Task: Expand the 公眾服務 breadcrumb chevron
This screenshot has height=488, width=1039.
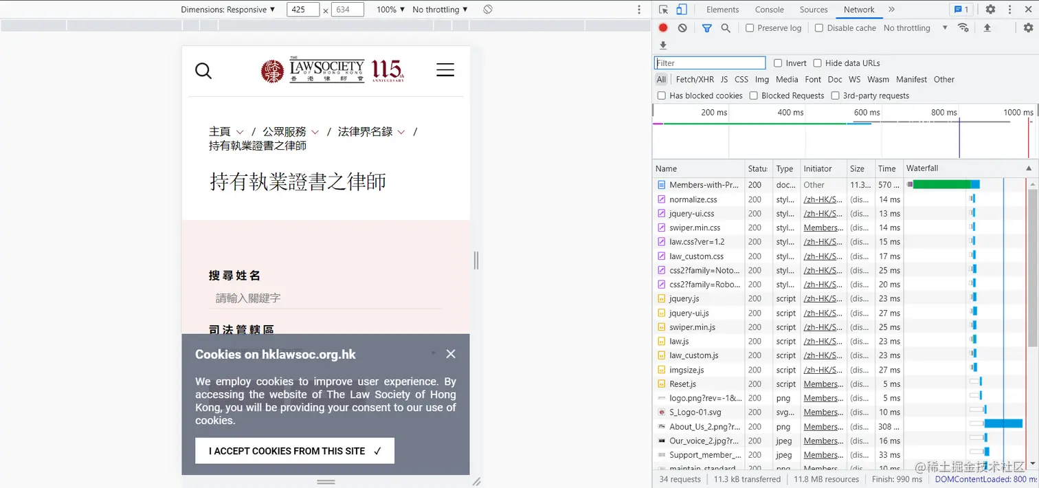Action: pos(315,132)
